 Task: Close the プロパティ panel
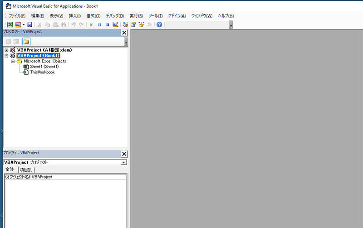coord(124,154)
